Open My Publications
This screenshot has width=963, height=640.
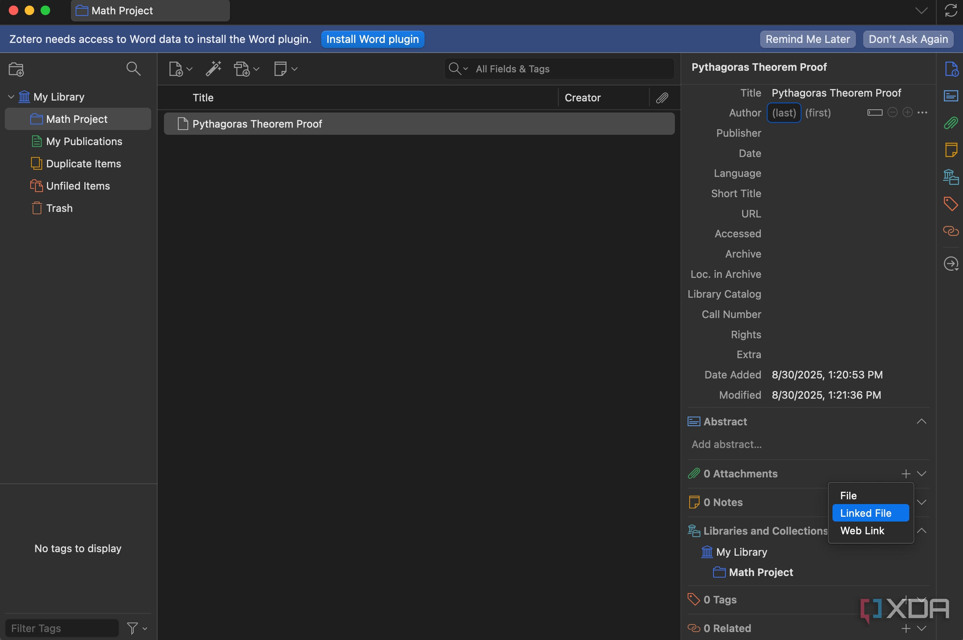[x=84, y=141]
